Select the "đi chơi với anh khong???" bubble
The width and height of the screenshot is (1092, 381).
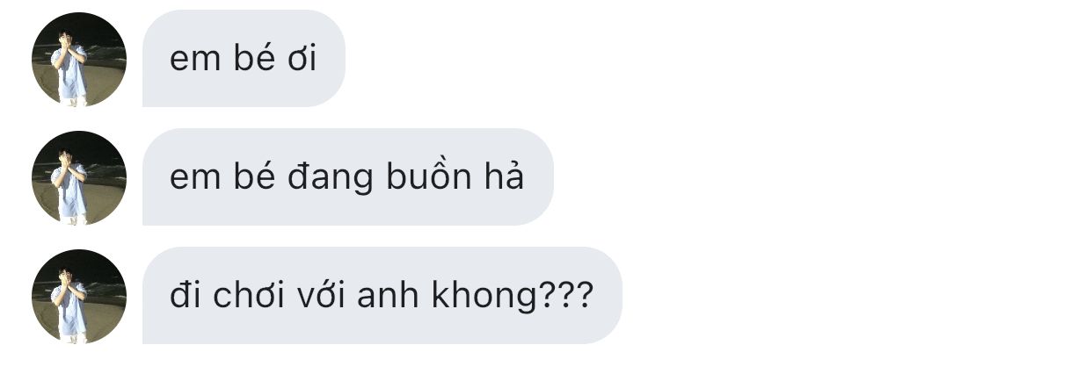382,296
